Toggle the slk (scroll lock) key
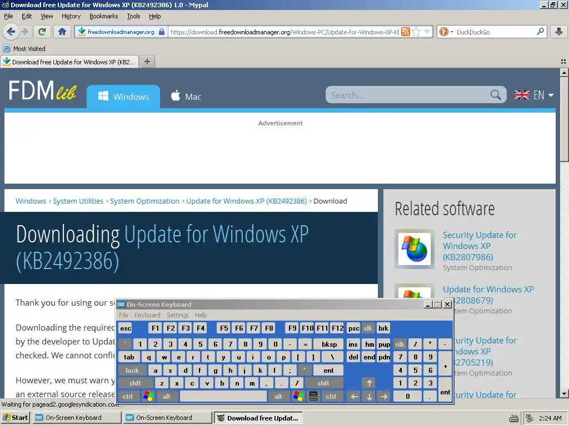 pyautogui.click(x=368, y=328)
